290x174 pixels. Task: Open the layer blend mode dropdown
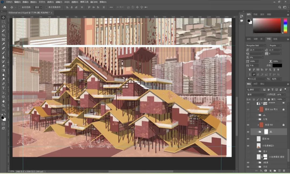256,94
